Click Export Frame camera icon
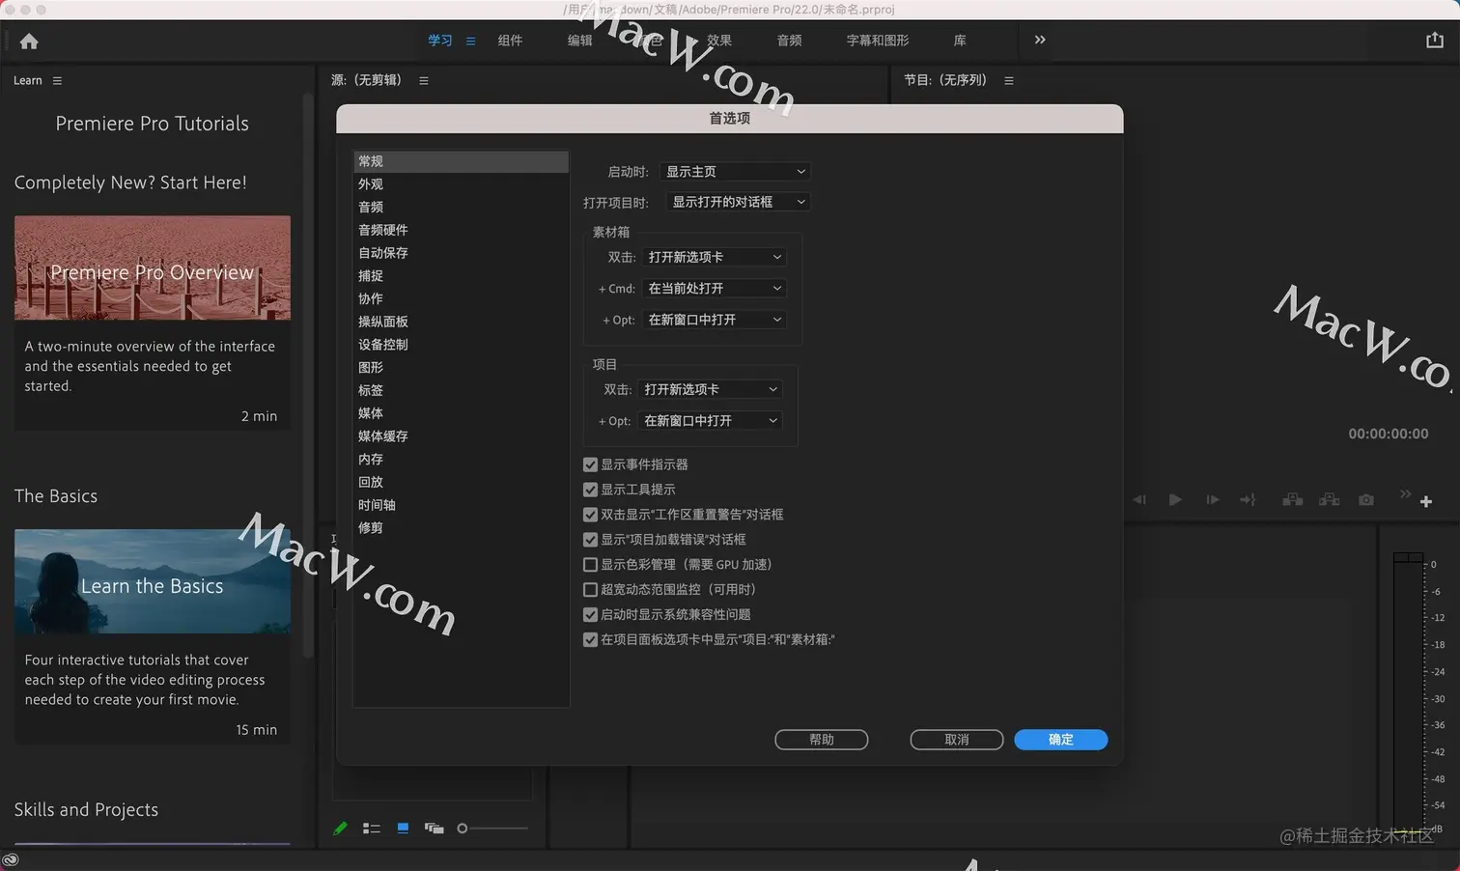The height and width of the screenshot is (871, 1460). point(1366,499)
